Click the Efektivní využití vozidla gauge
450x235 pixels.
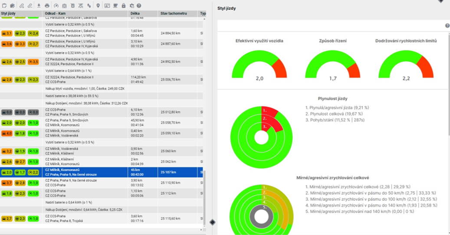click(259, 64)
